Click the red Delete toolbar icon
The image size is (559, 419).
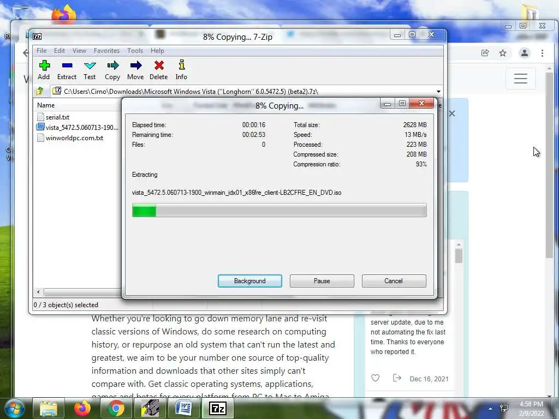coord(159,65)
